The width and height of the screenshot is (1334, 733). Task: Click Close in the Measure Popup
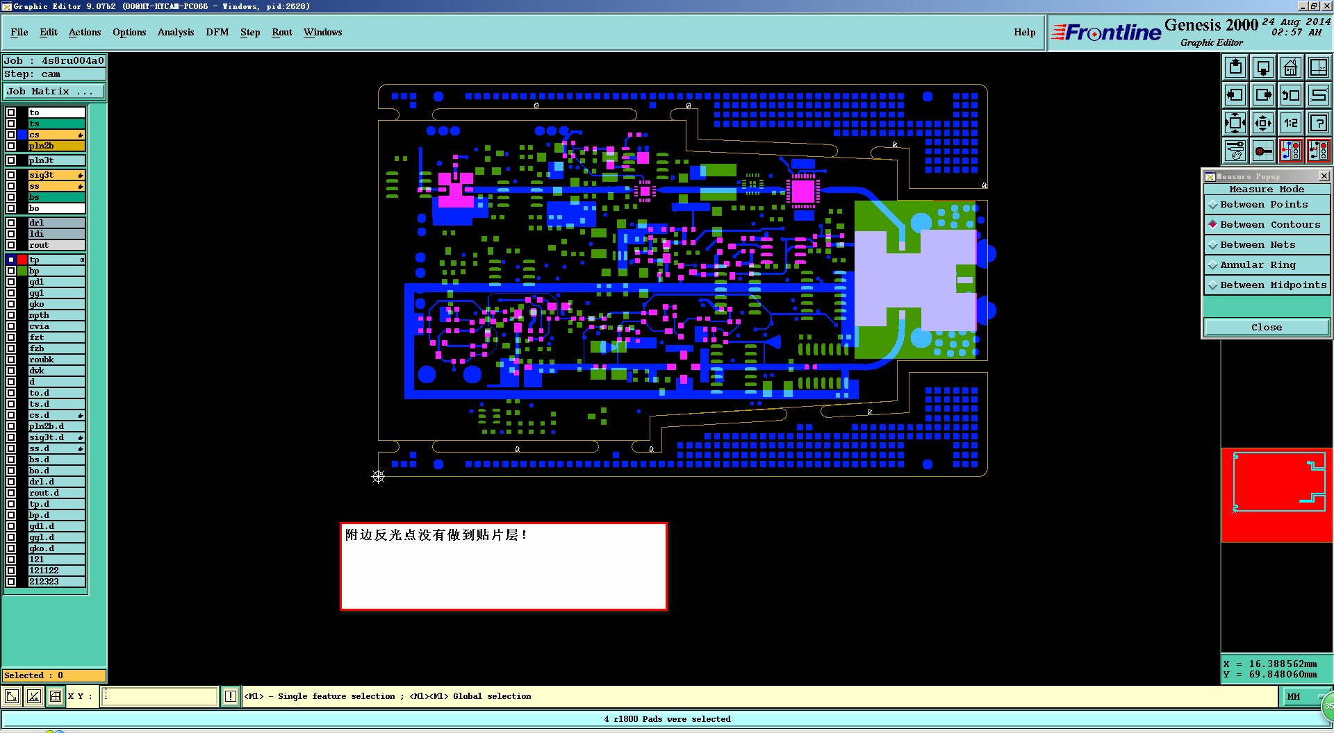coord(1267,328)
